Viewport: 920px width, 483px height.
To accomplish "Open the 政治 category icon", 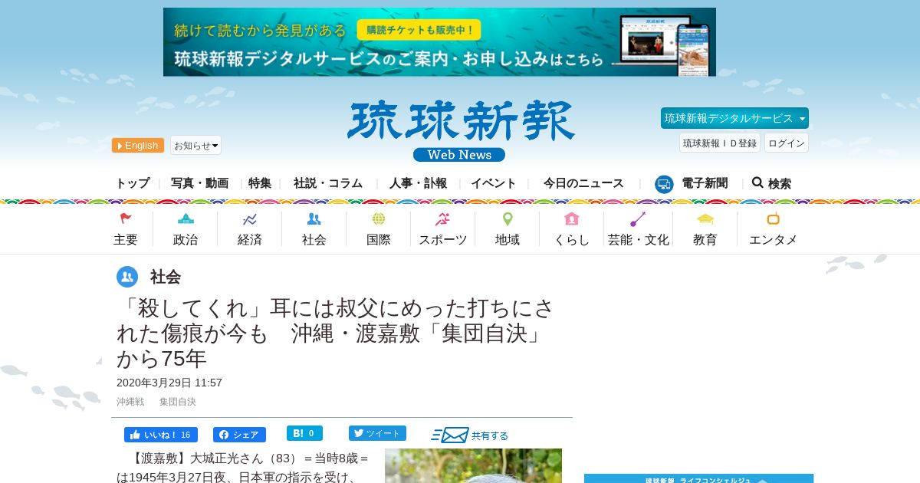I will [186, 219].
